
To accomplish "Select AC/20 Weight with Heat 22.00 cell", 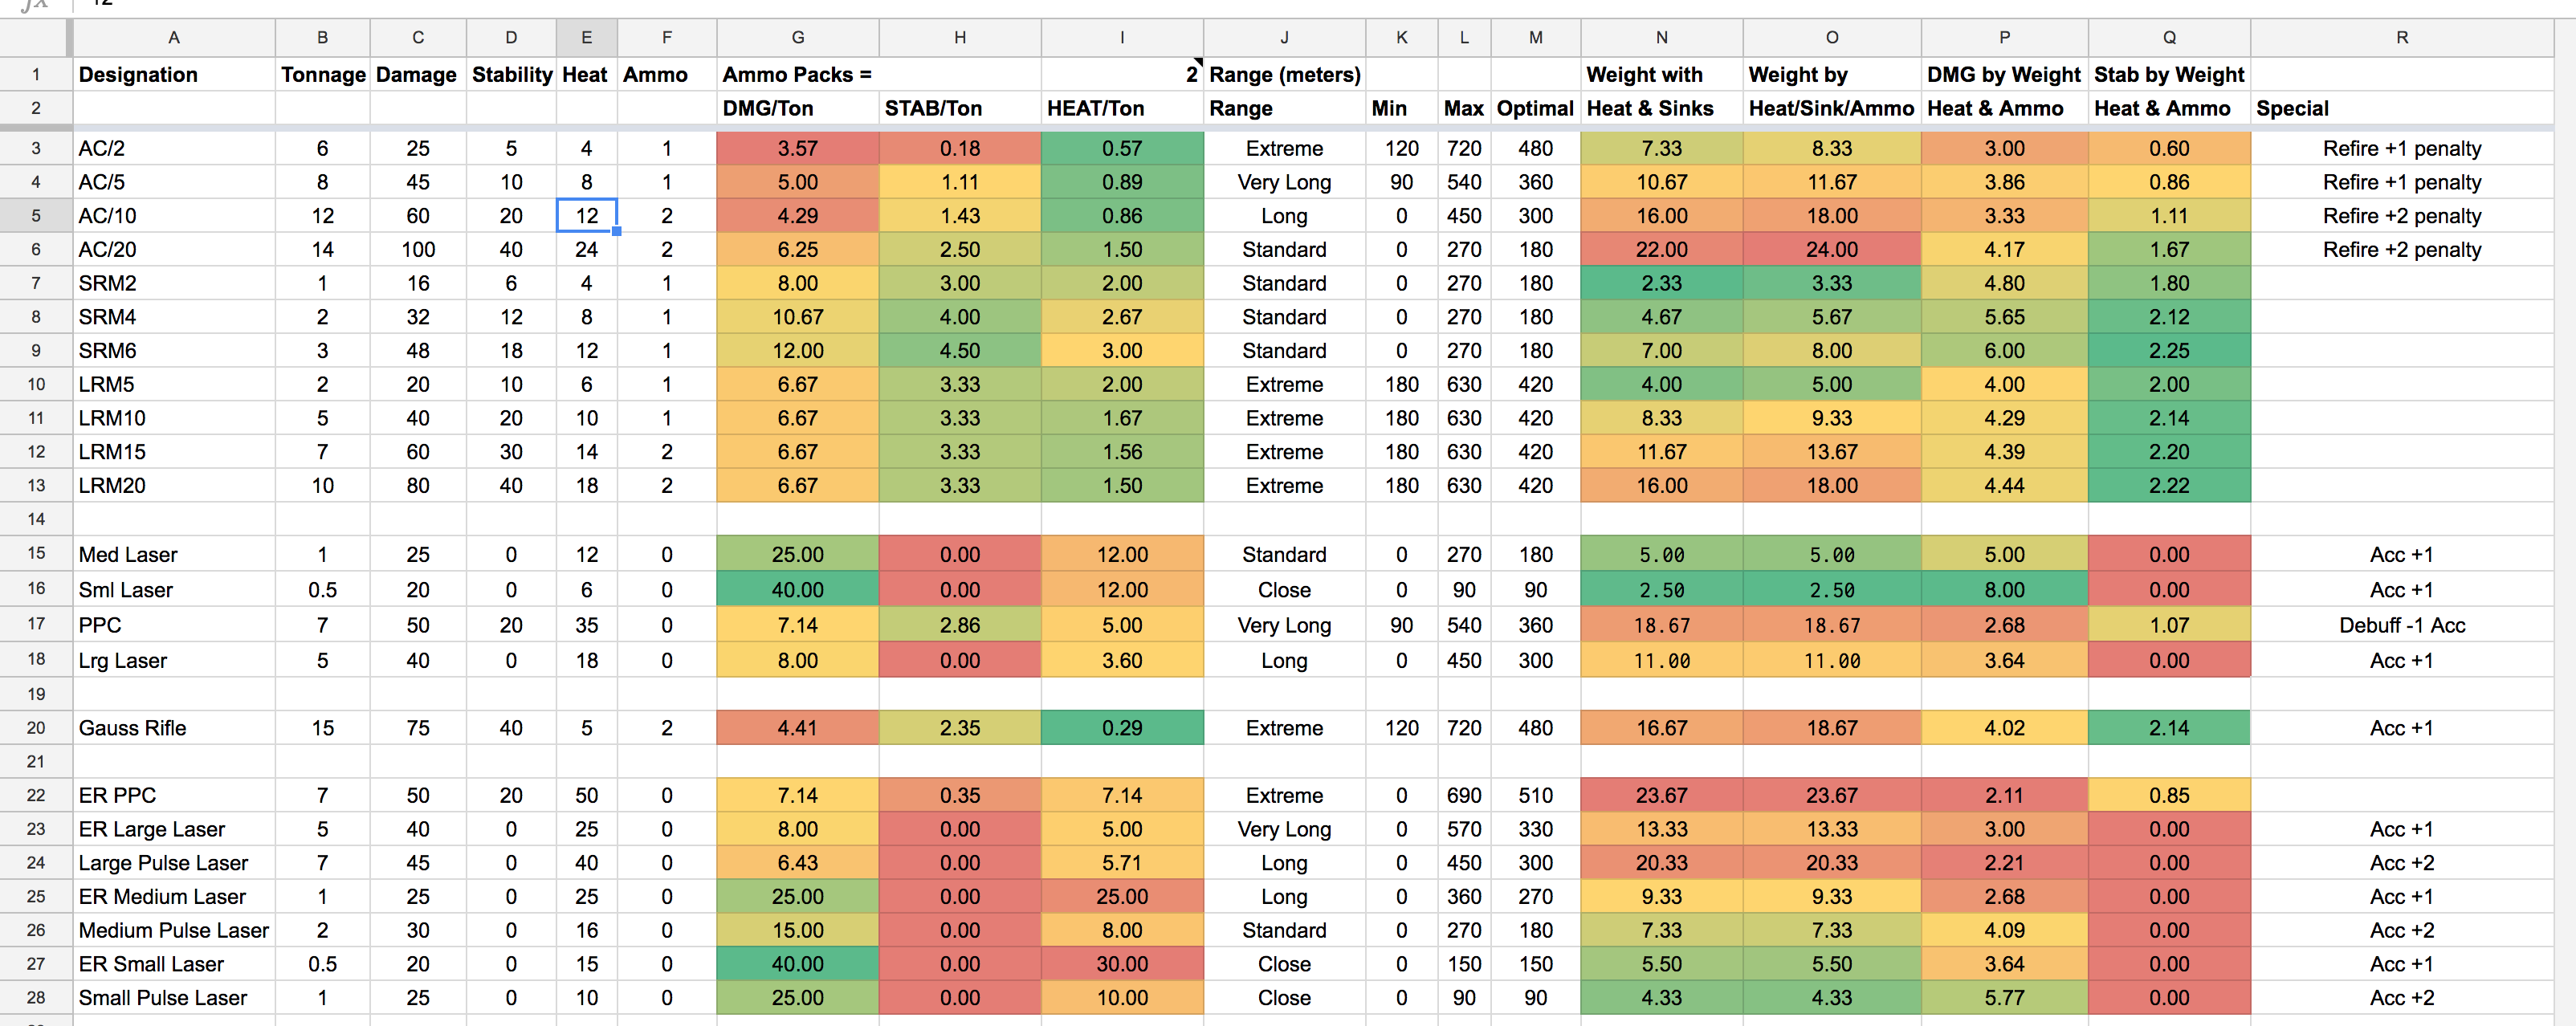I will coord(1661,250).
